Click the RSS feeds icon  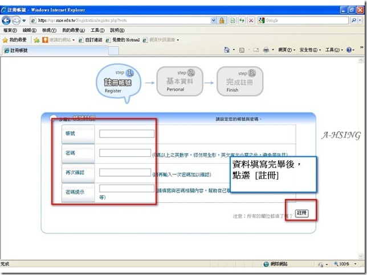[242, 50]
